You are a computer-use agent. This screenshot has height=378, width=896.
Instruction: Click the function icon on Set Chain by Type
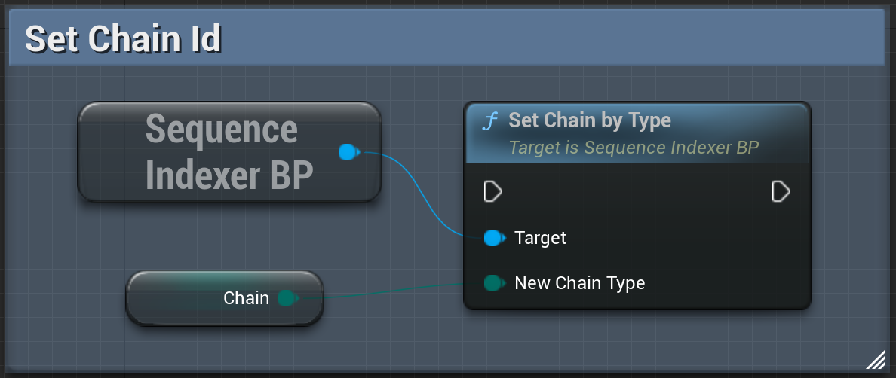(490, 121)
